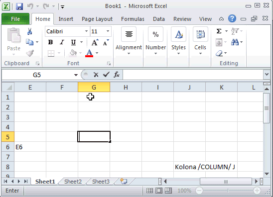The height and width of the screenshot is (197, 273).
Task: Select the Format Painter brush icon
Action: click(30, 53)
